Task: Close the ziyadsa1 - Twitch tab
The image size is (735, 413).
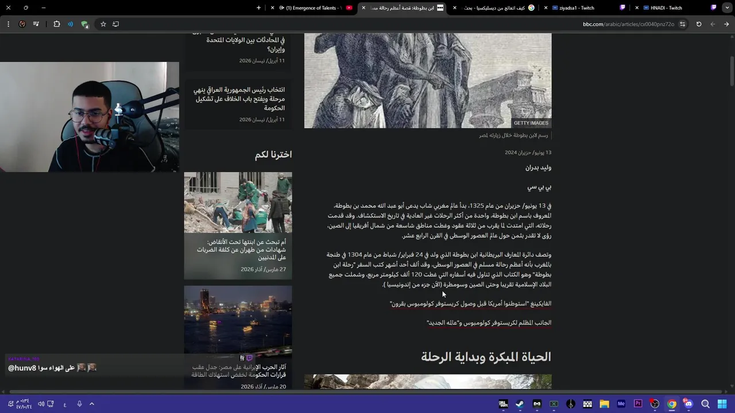Action: (546, 8)
